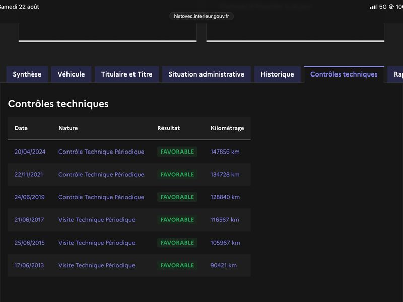Select the date 25/06/2015
403x302 pixels.
pyautogui.click(x=30, y=243)
